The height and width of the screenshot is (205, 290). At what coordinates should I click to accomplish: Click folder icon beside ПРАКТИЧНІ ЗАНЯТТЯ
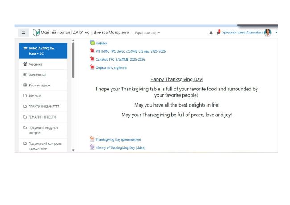pos(25,106)
